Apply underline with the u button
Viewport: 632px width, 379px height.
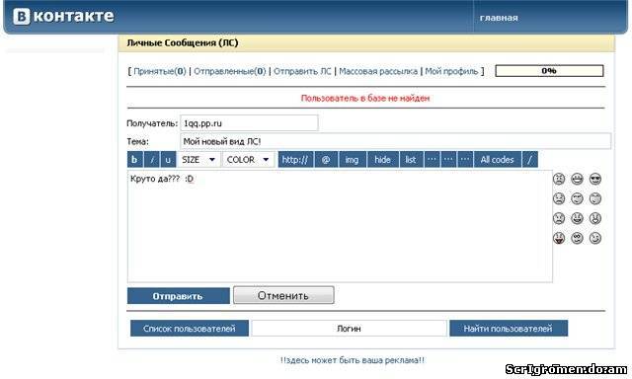click(168, 160)
